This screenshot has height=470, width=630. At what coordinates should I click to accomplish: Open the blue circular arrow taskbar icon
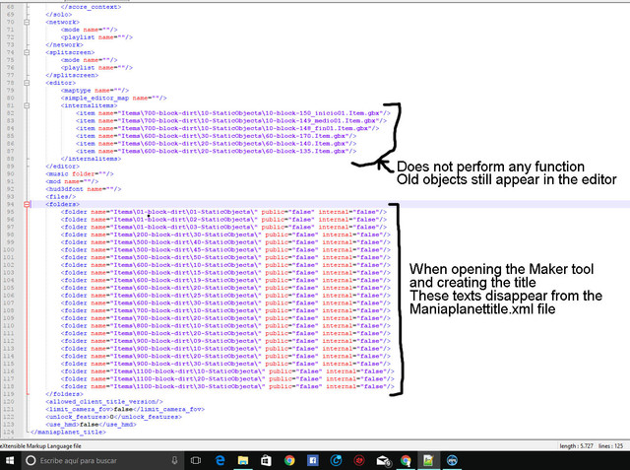click(x=336, y=460)
